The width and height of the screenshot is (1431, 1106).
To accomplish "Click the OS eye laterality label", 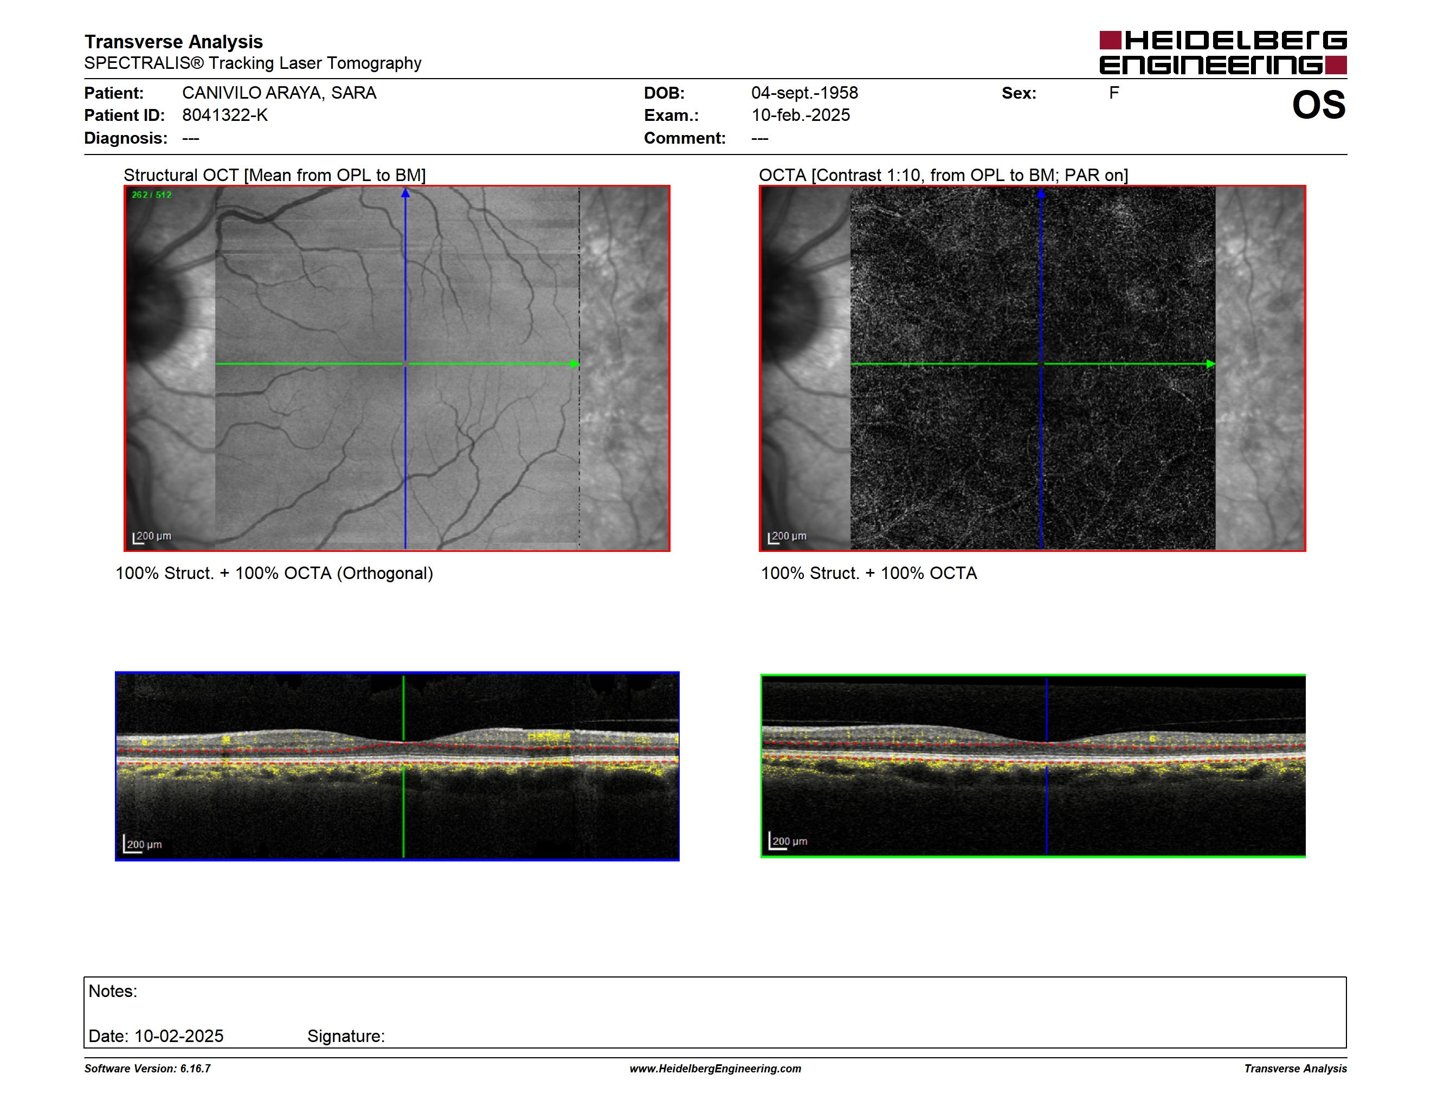I will 1318,105.
